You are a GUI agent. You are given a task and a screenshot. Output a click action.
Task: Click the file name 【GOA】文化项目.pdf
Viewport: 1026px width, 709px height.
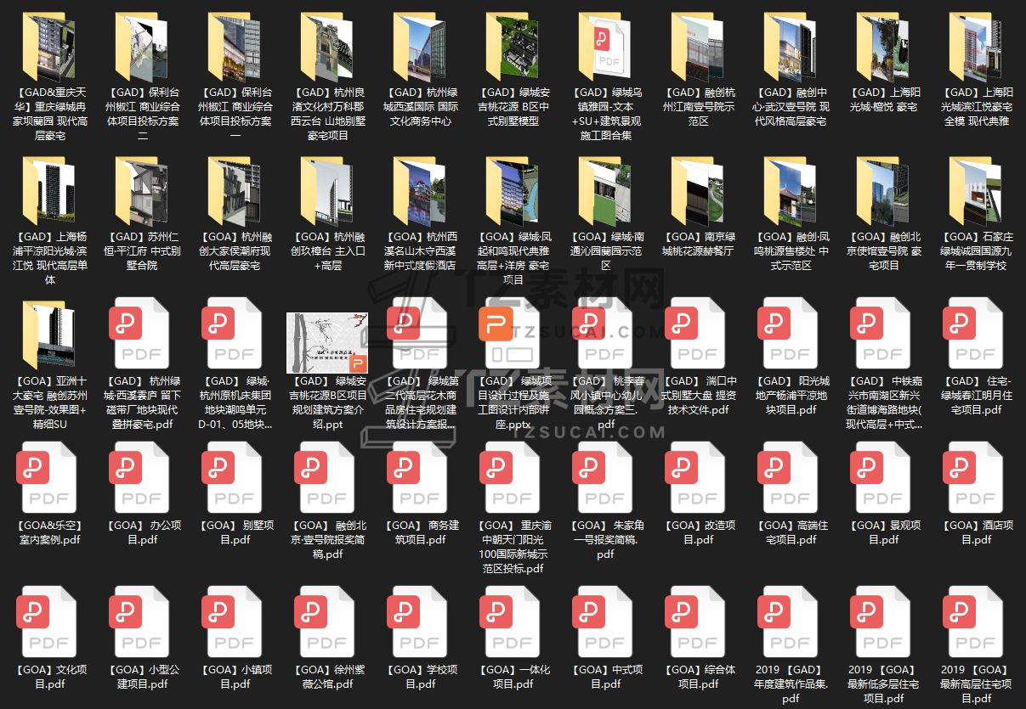50,677
